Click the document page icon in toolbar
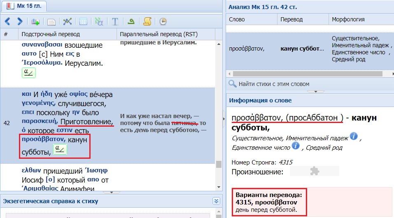 coord(51,21)
